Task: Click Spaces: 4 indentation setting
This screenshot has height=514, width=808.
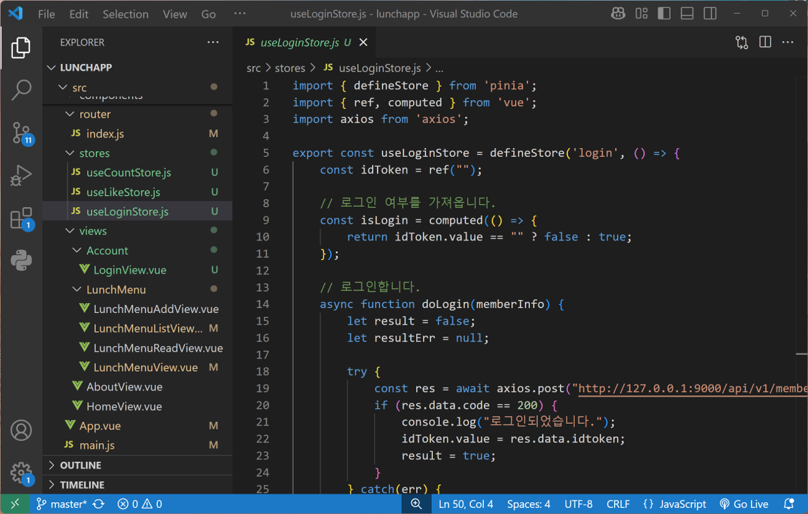Action: (529, 504)
